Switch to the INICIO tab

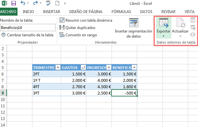coord(28,12)
